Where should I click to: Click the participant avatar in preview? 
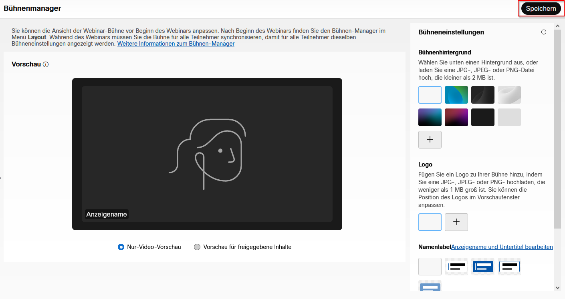coord(207,154)
